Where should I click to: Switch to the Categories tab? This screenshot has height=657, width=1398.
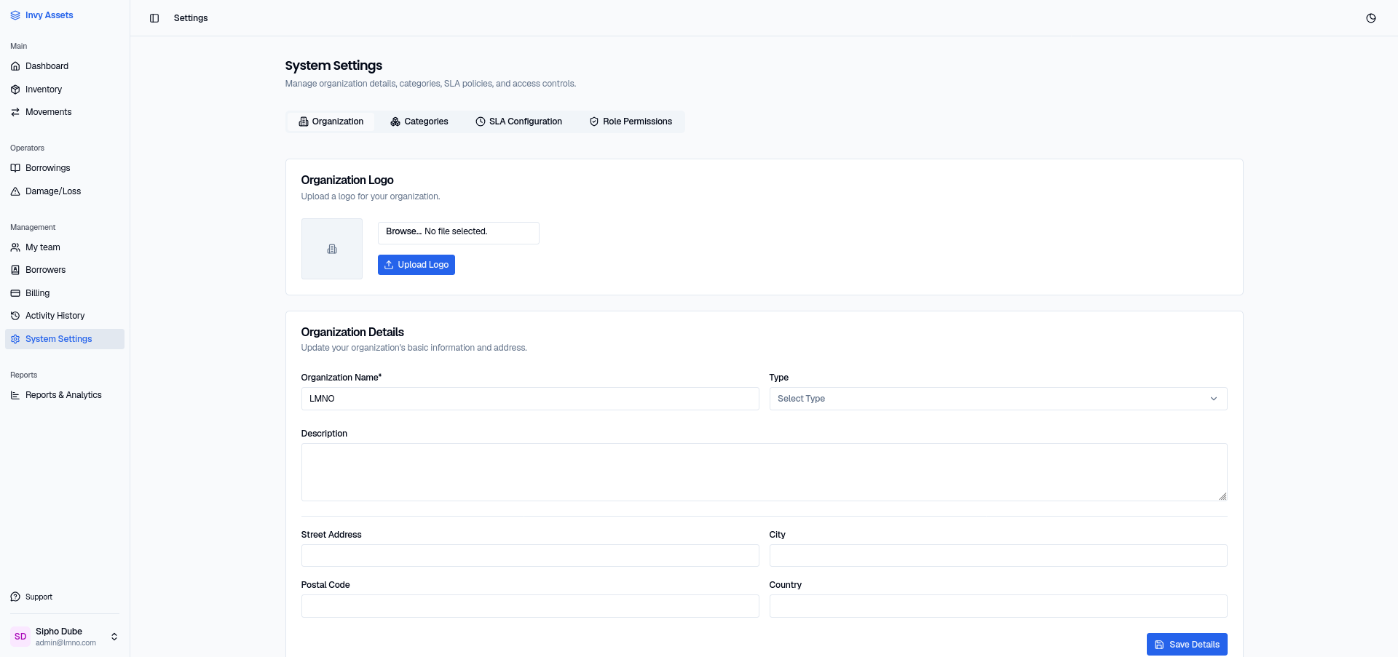pos(419,122)
